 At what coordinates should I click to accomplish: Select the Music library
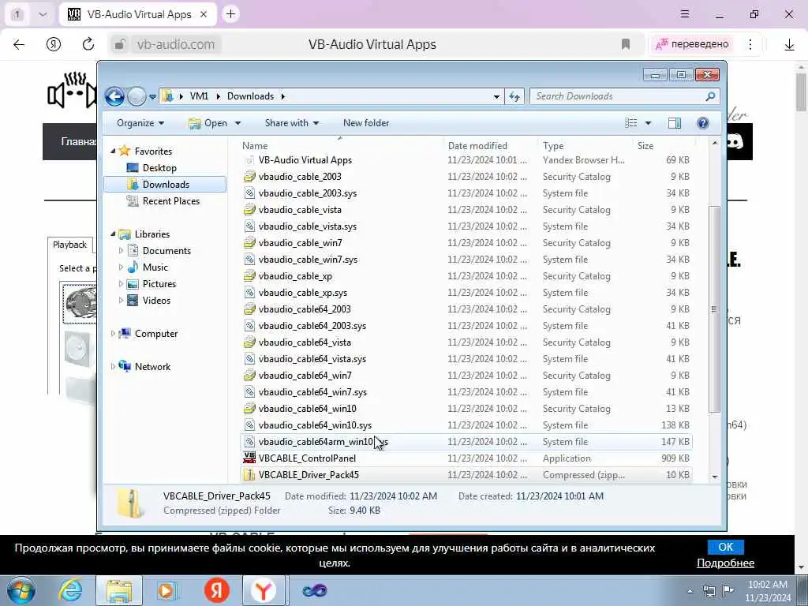(155, 267)
